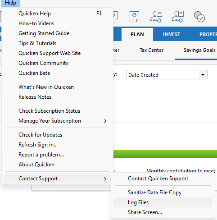Screen dimensions: 217x220
Task: Click the green checkmark status icon
Action: pyautogui.click(x=199, y=17)
